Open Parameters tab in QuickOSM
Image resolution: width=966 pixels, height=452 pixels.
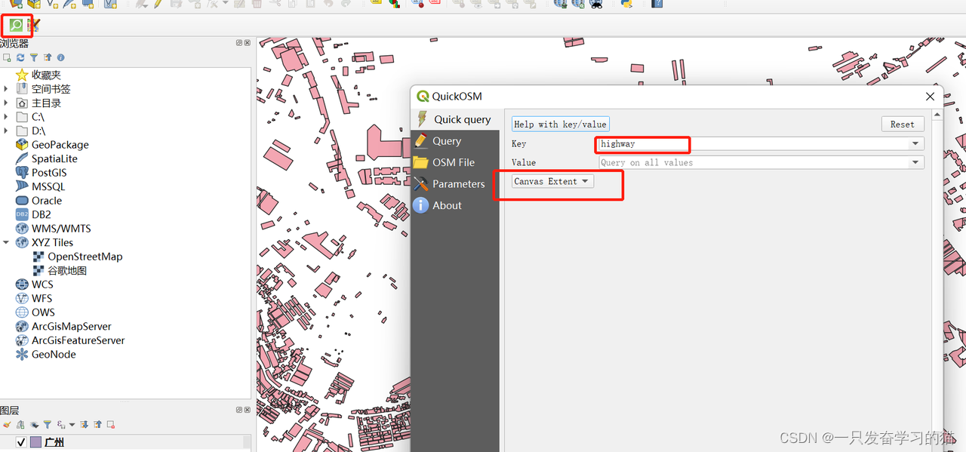click(x=455, y=184)
